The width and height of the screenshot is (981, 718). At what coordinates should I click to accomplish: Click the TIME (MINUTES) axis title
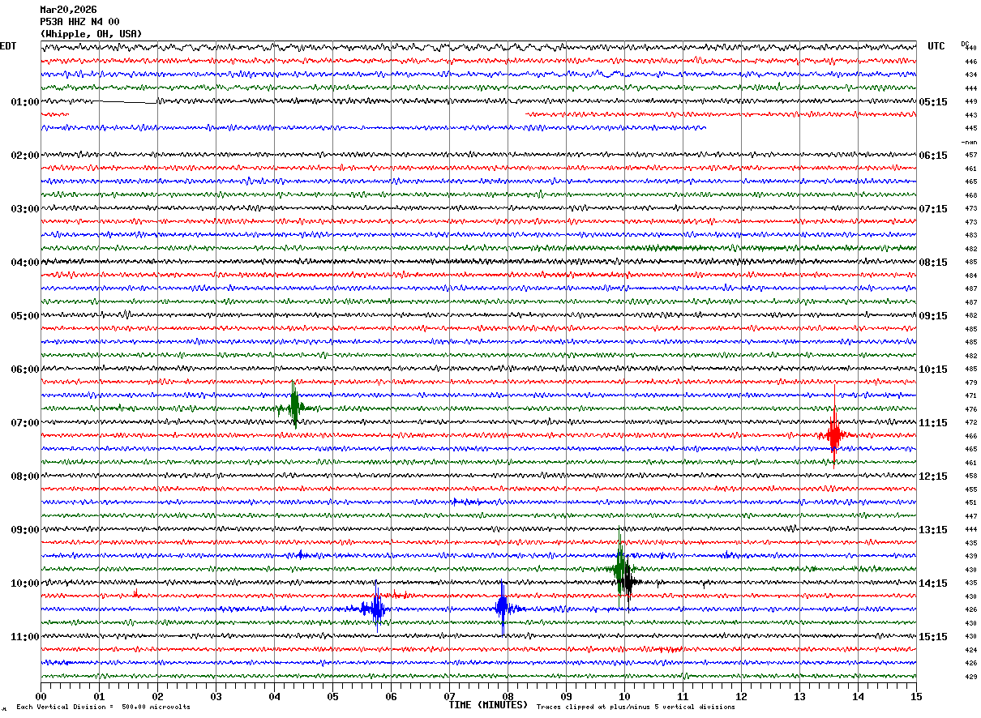click(x=488, y=705)
